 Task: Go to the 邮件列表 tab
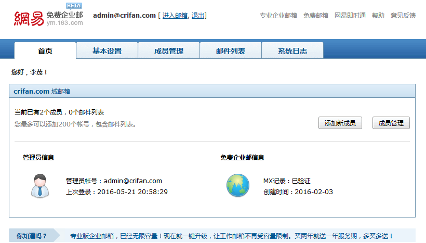point(231,51)
